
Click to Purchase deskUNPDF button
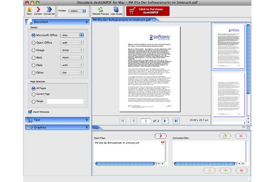(148, 11)
